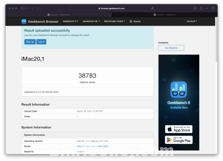Click the page vertical scrollbar

tap(216, 40)
